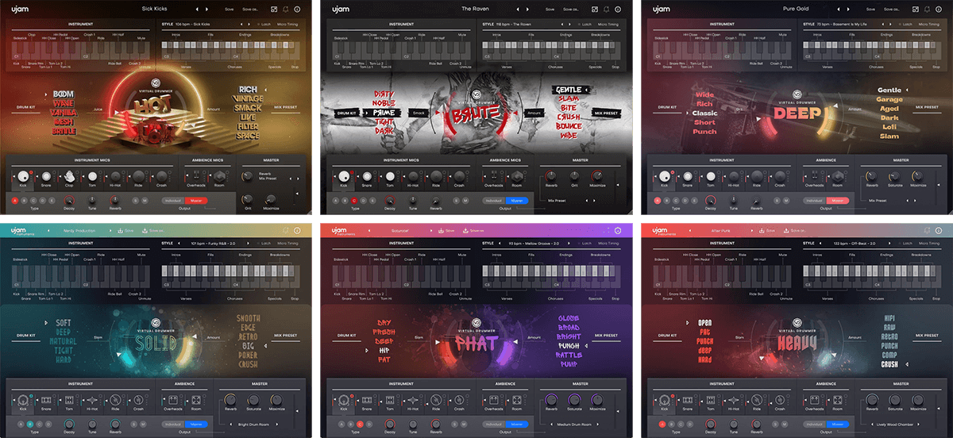Select kick type B in BRUTE plugin
This screenshot has height=438, width=953.
click(344, 201)
